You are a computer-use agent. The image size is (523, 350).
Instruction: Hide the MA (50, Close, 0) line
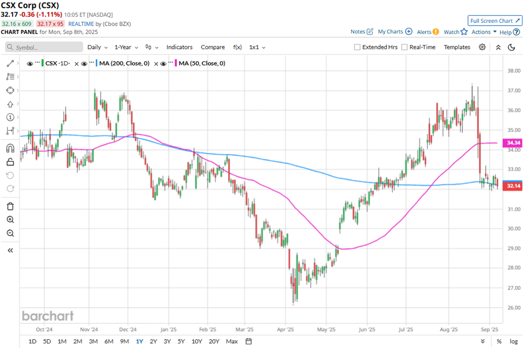163,64
